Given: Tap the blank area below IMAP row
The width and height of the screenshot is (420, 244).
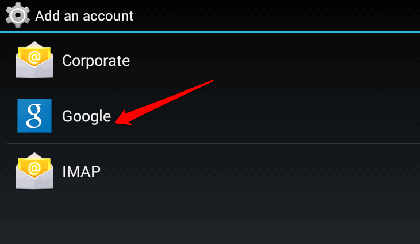Looking at the screenshot, I should point(210,222).
